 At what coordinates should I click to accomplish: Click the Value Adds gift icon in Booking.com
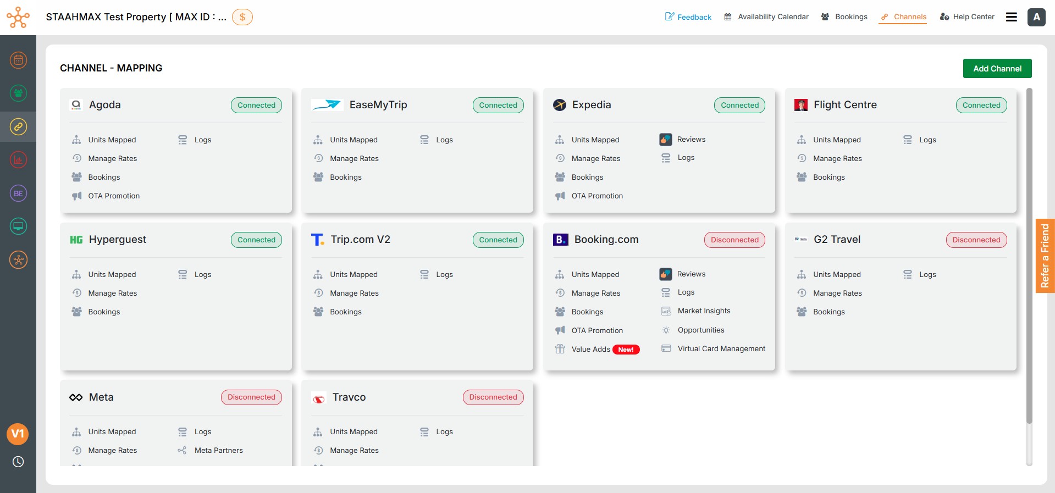click(560, 349)
